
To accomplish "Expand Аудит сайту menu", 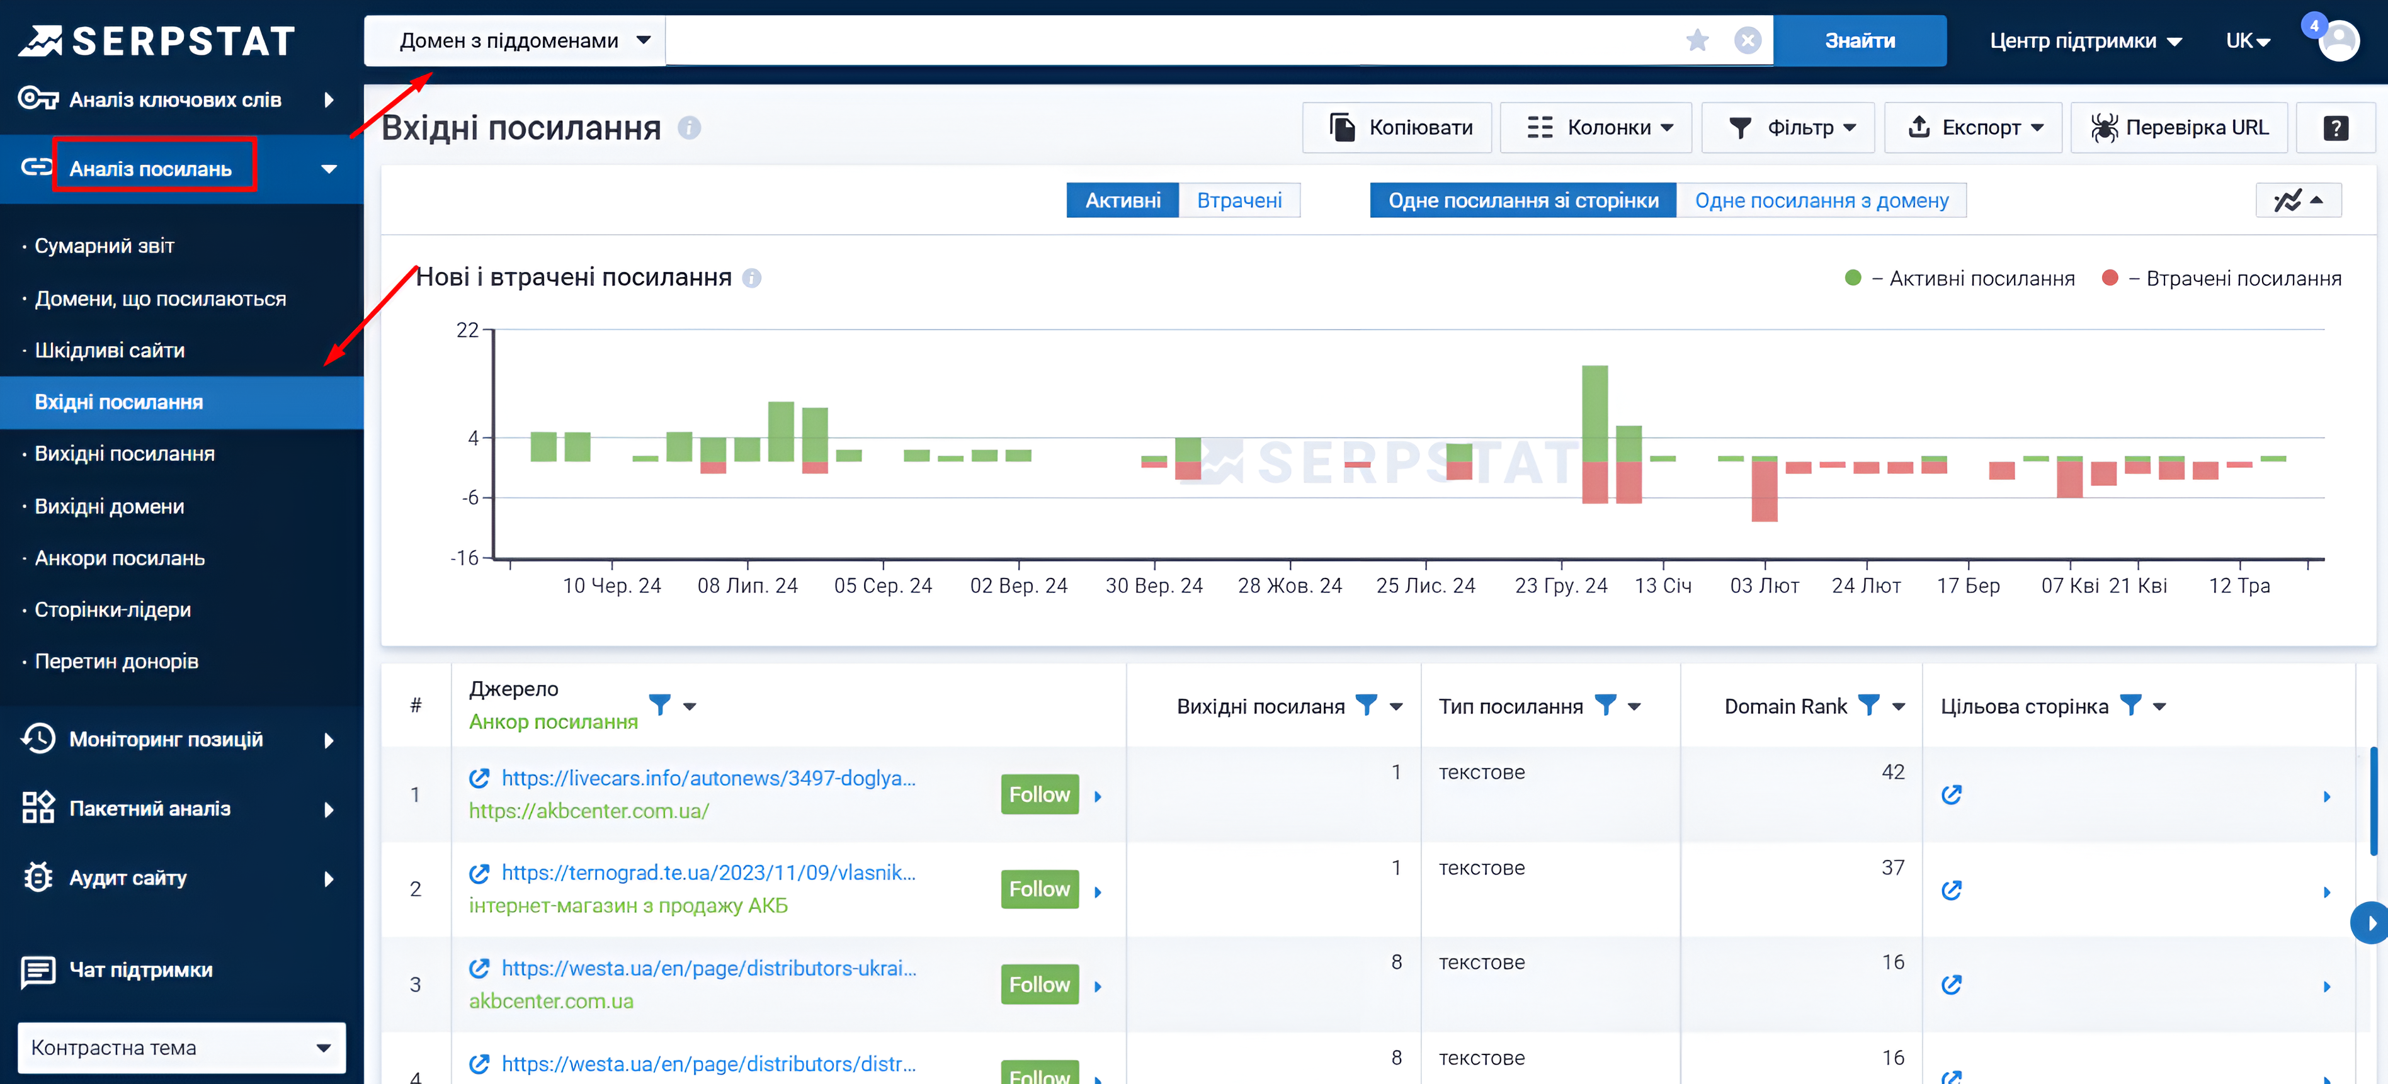I will 182,878.
